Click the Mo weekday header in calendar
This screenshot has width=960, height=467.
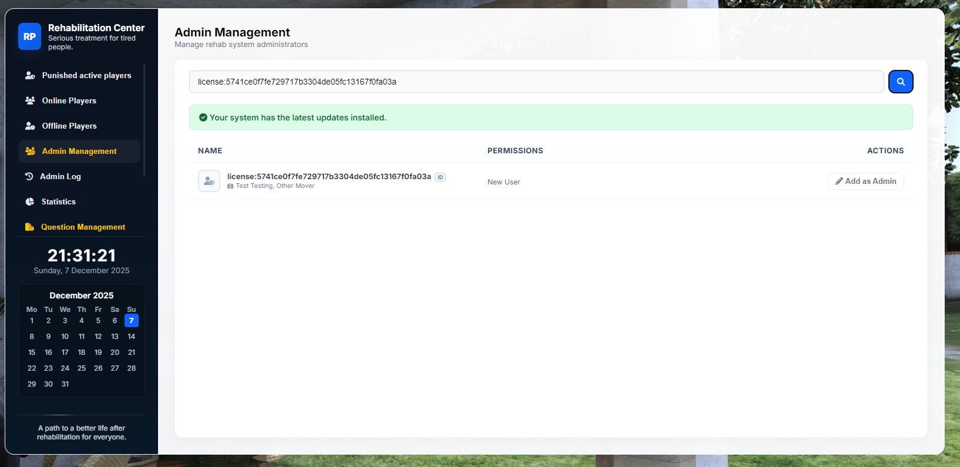32,310
